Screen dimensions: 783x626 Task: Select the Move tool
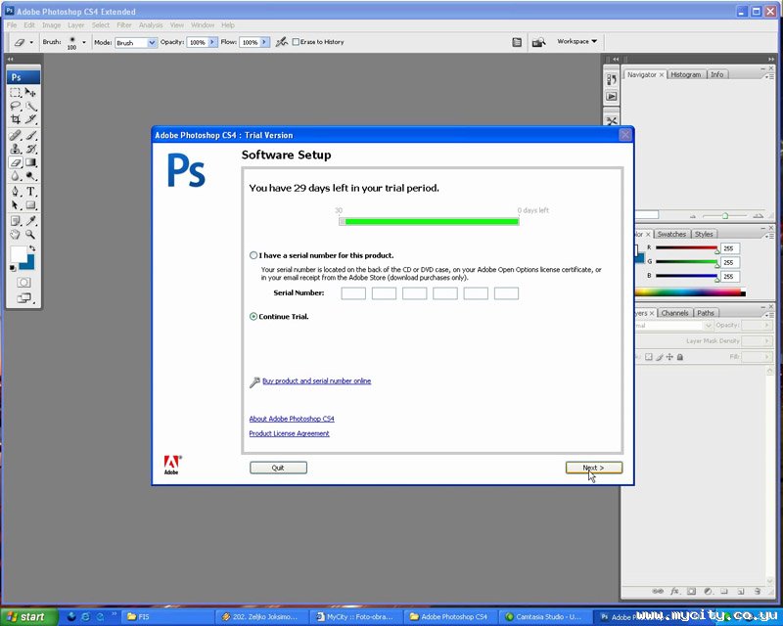(x=30, y=92)
